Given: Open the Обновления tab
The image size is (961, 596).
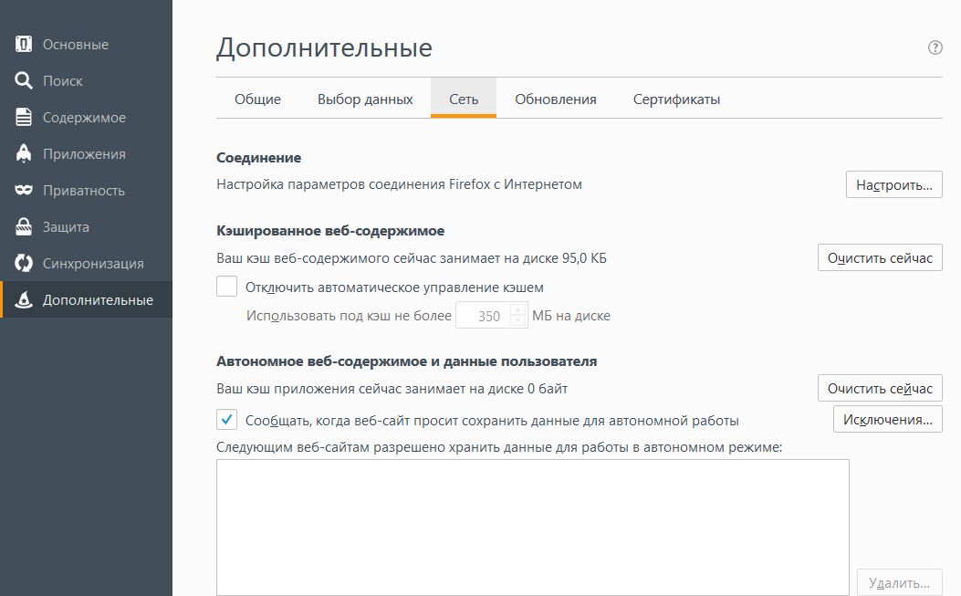Looking at the screenshot, I should (555, 99).
